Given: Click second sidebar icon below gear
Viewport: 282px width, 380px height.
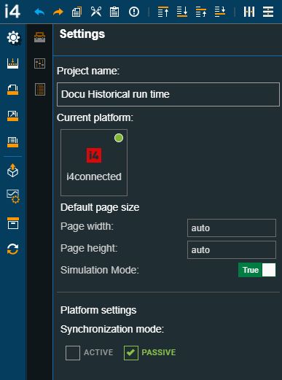Looking at the screenshot, I should tap(12, 63).
